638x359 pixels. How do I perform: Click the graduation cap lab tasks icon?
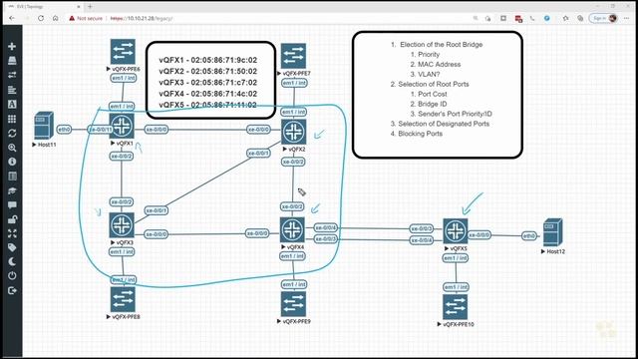point(12,190)
